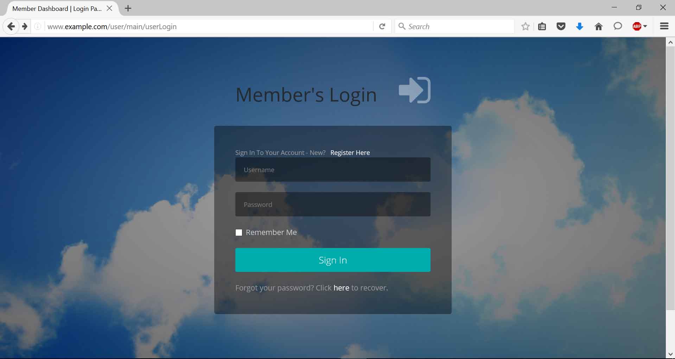Screen dimensions: 675x359
Task: Minimize the browser window
Action: 614,7
